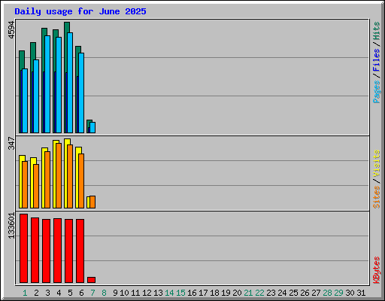Click the day 20 axis label

[237, 293]
